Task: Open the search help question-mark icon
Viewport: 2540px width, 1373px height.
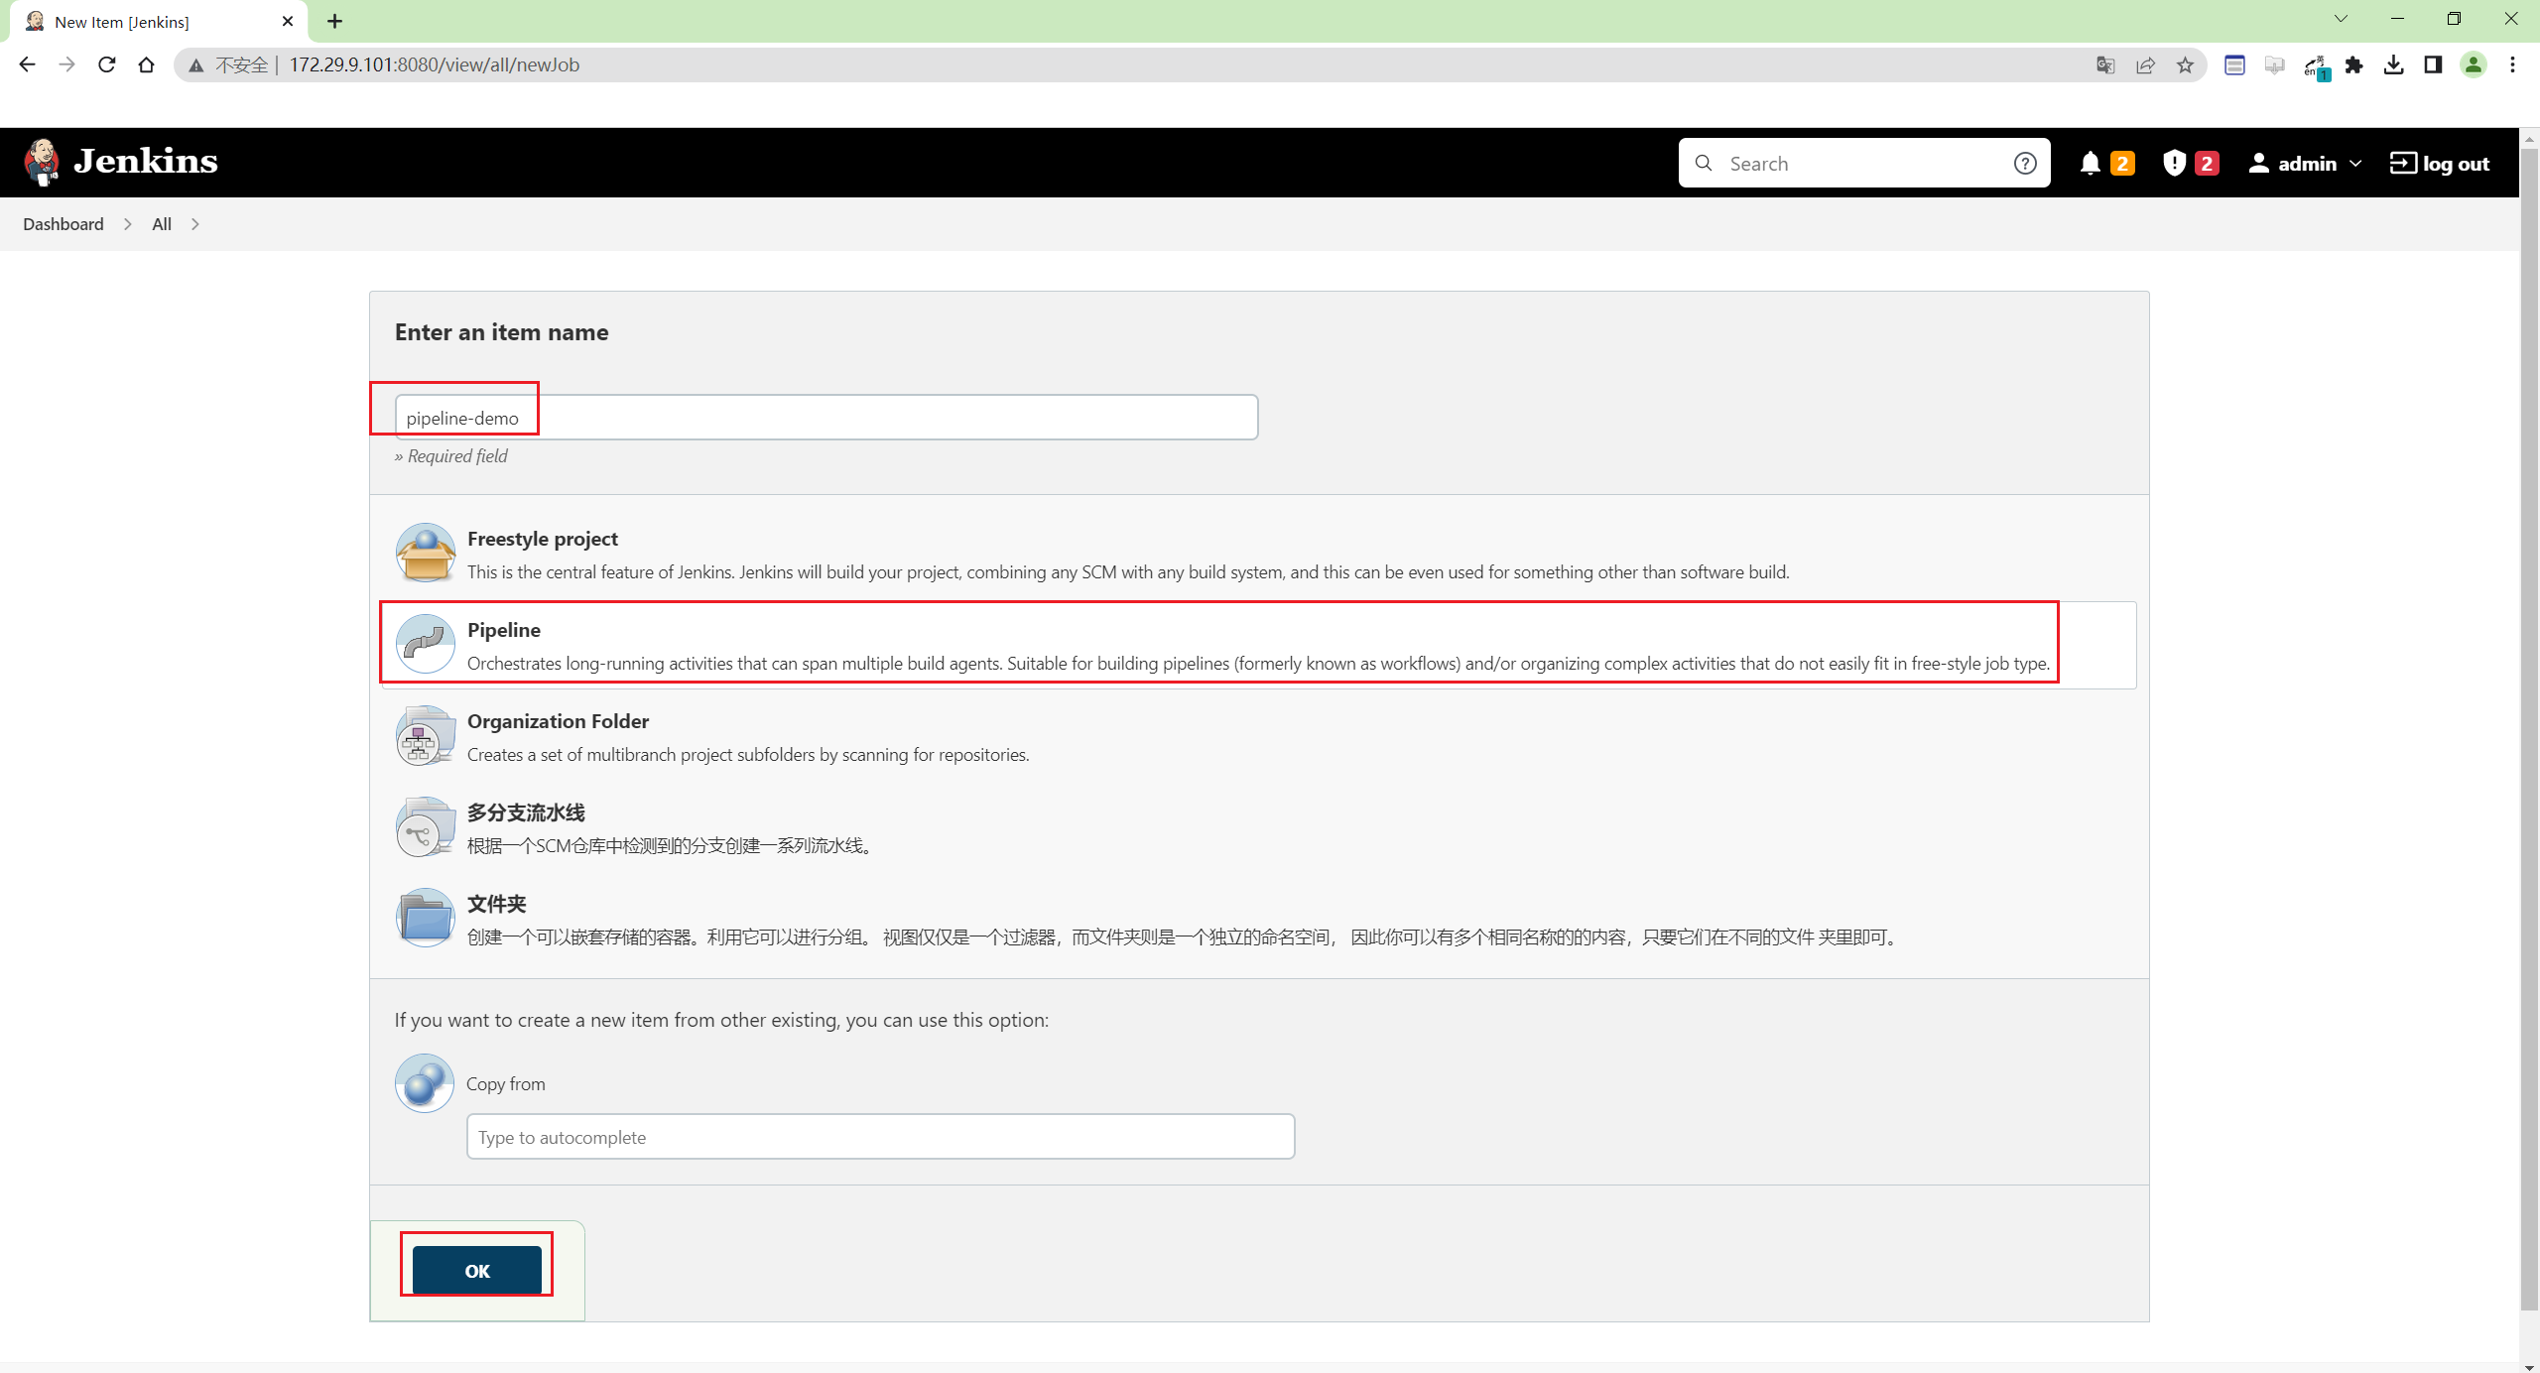Action: coord(2025,164)
